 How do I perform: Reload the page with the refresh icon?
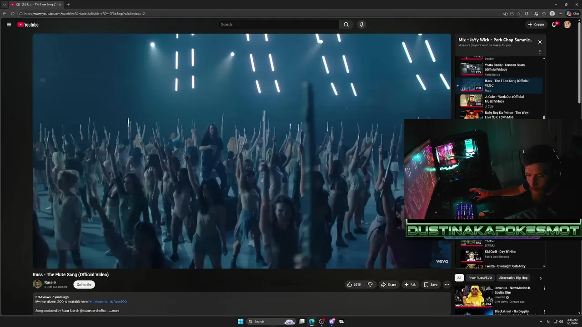tap(13, 14)
